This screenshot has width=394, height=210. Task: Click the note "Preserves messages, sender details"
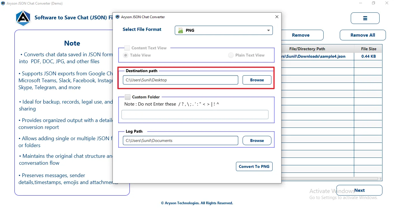[x=68, y=179]
